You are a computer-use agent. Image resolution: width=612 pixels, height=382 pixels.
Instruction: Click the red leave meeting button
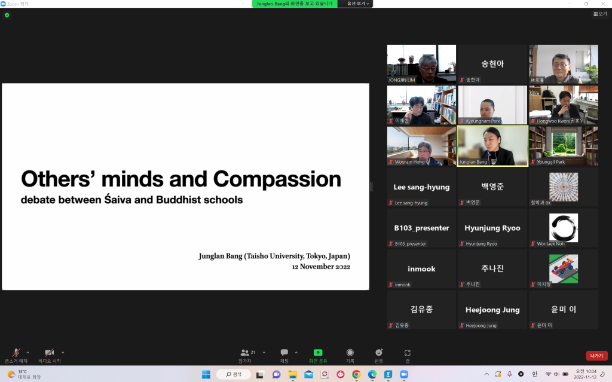click(x=596, y=356)
